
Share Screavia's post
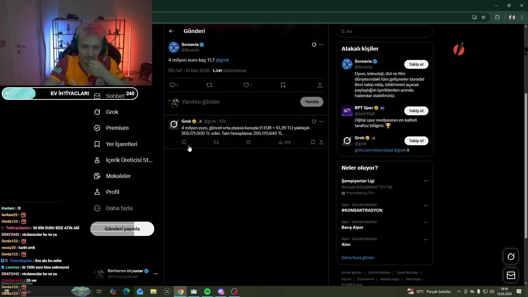click(x=320, y=85)
